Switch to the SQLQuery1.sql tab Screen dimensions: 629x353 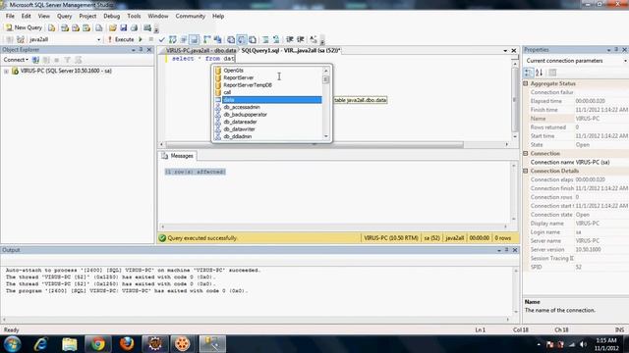coord(291,50)
